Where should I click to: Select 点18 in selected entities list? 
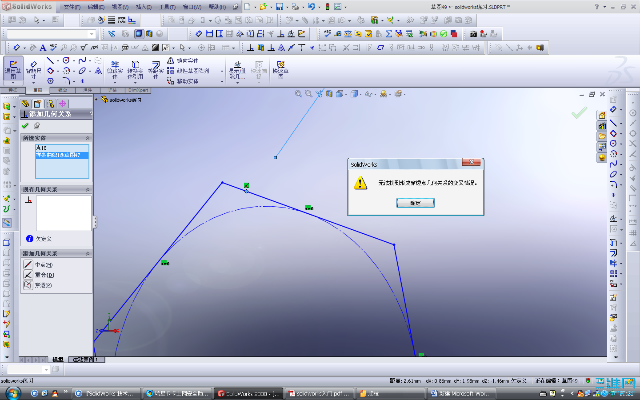[62, 148]
